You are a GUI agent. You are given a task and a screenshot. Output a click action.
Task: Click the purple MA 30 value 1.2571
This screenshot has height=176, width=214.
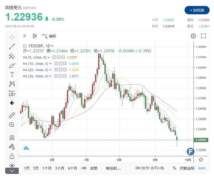tap(73, 76)
